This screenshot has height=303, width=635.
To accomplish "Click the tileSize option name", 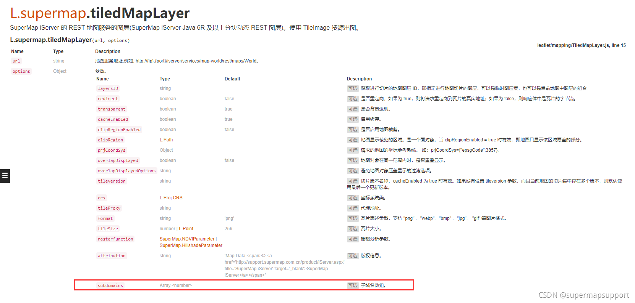I will point(108,229).
